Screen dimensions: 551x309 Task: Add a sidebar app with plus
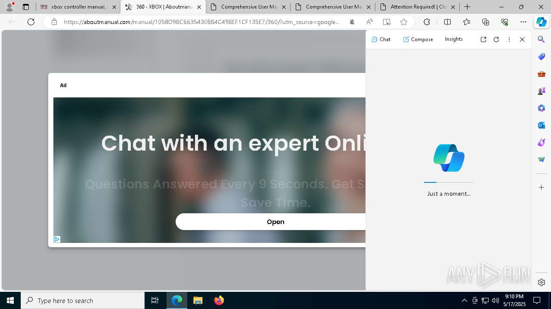click(x=542, y=188)
